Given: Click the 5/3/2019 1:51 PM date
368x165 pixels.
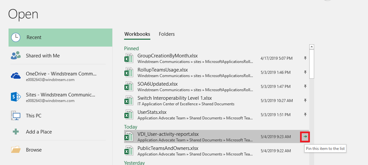Looking at the screenshot, I should [275, 114].
